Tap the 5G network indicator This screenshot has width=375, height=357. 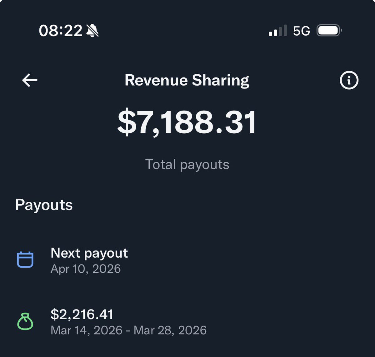(x=302, y=31)
